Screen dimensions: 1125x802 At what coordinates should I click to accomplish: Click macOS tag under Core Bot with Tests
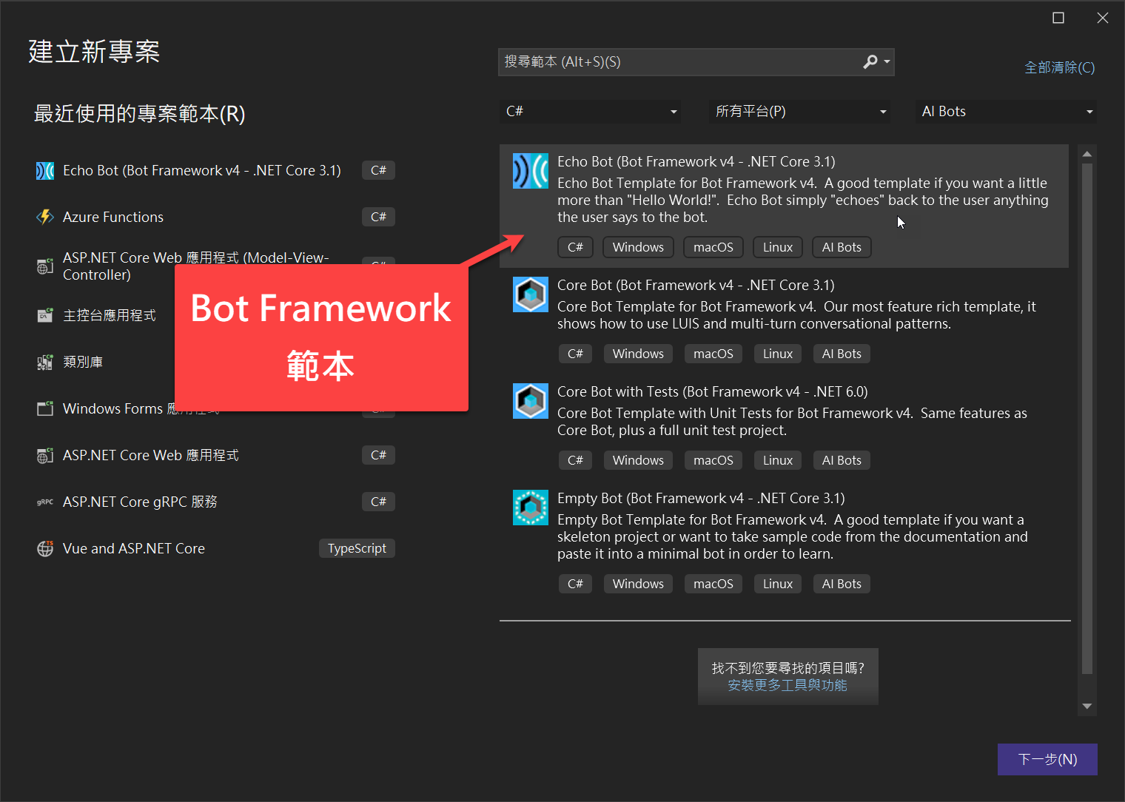pos(713,461)
